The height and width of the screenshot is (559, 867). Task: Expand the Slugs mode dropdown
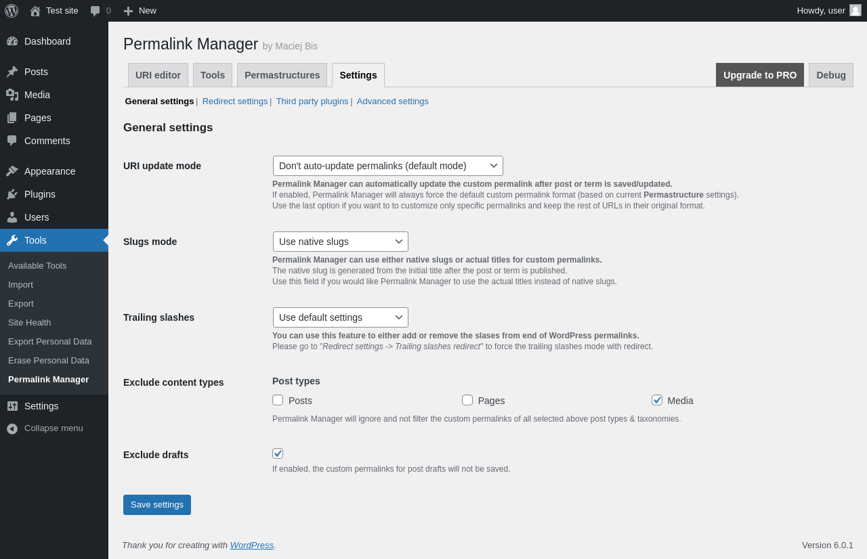[340, 242]
